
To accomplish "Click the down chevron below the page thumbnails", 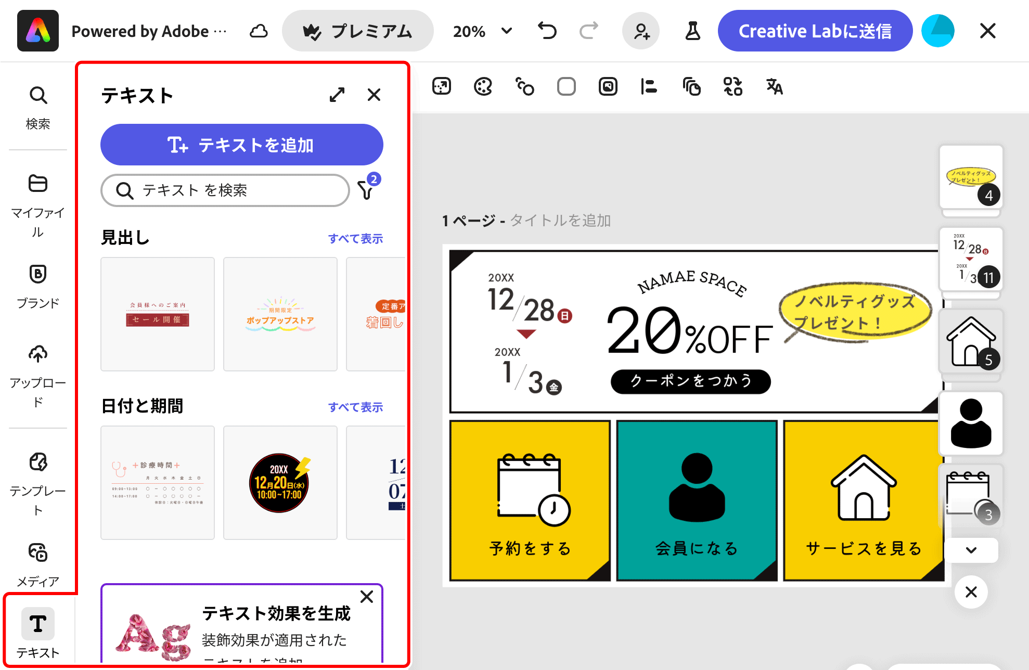I will (971, 550).
